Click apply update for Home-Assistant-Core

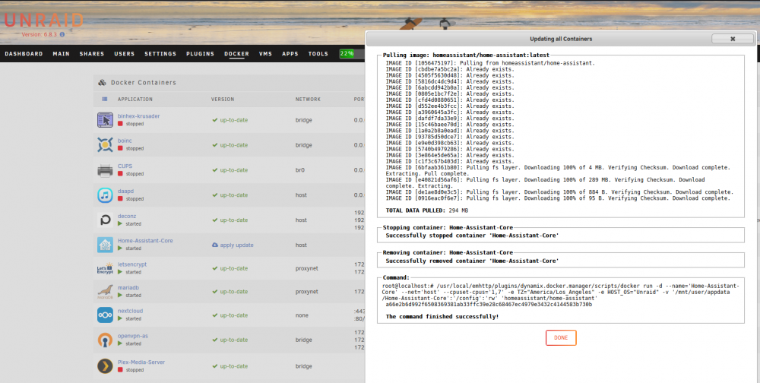tap(236, 245)
